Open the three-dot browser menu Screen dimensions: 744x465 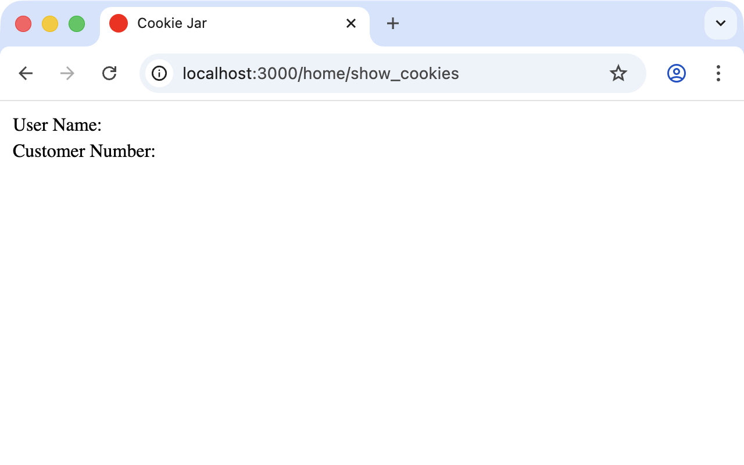pos(718,74)
